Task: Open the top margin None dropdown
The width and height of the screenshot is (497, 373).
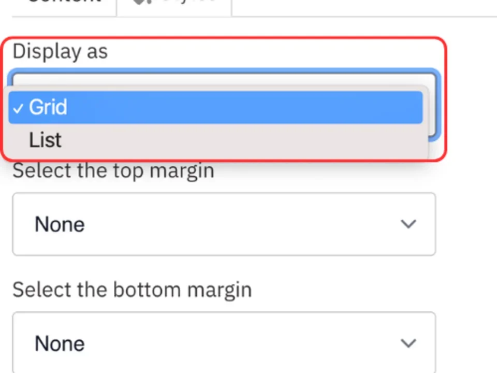Action: [224, 224]
